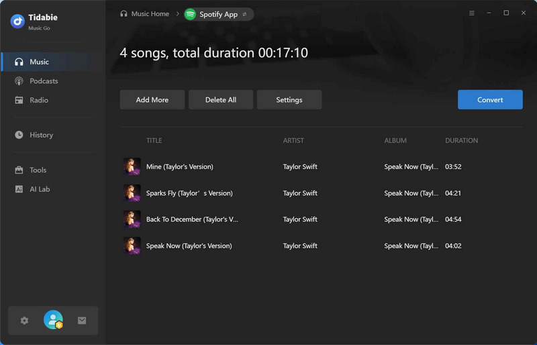Select the Radio sidebar tab
This screenshot has height=345, width=537.
[53, 100]
